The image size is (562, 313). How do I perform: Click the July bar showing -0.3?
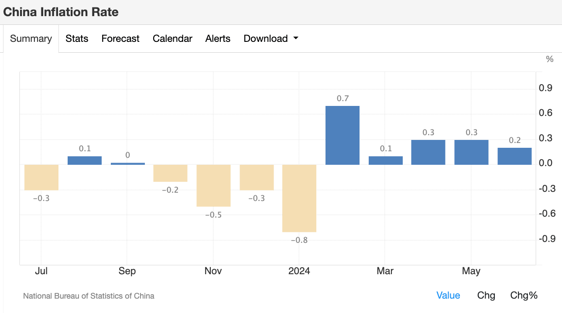(x=41, y=177)
